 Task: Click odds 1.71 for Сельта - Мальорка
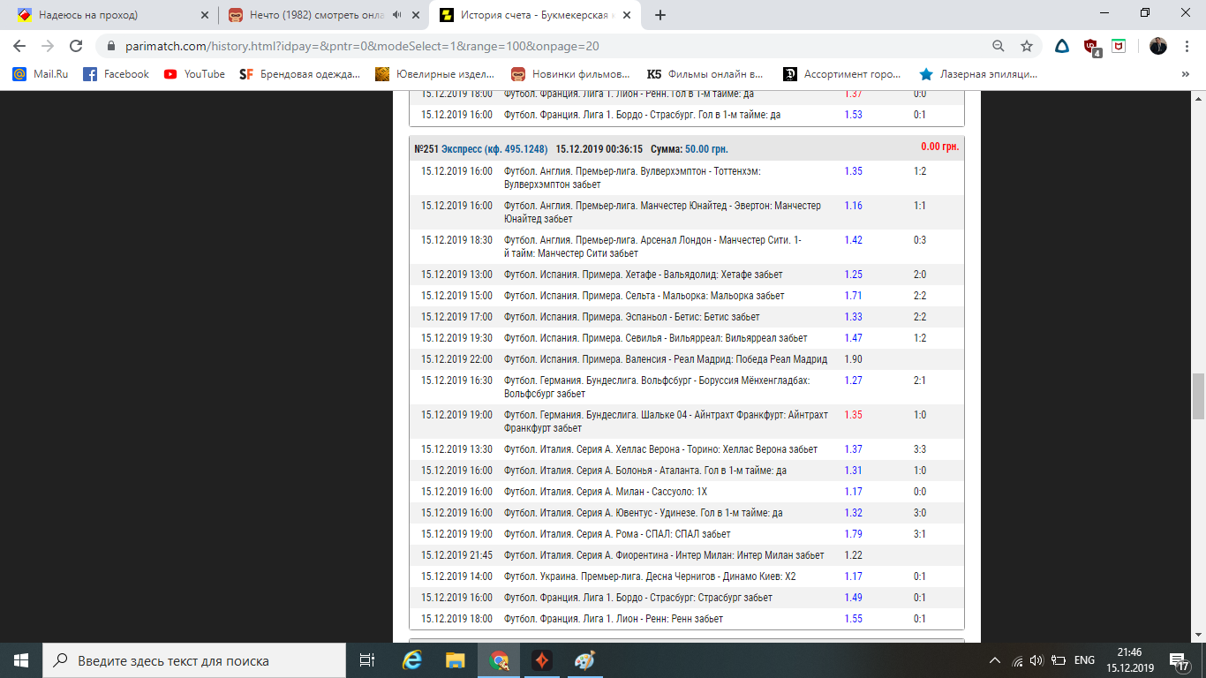853,296
